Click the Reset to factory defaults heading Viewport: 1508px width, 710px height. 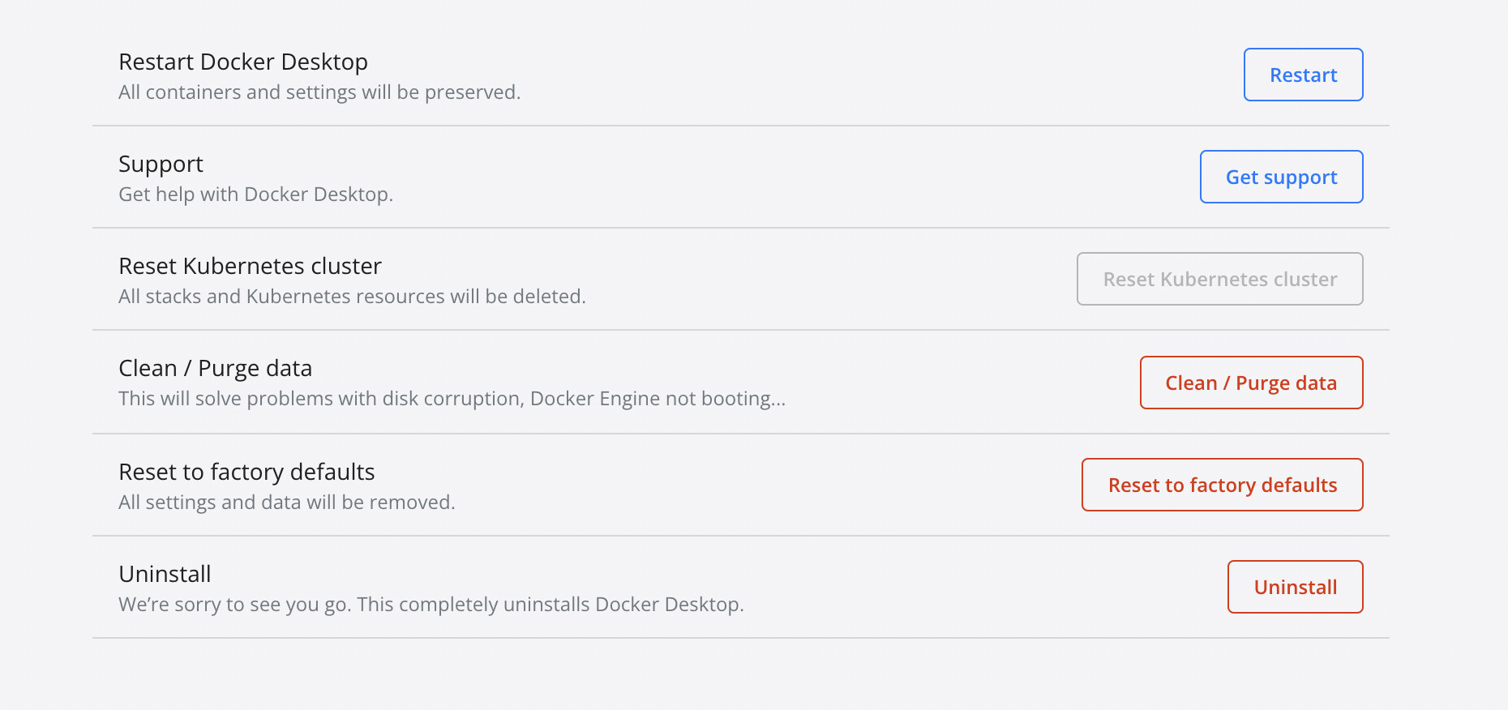246,473
